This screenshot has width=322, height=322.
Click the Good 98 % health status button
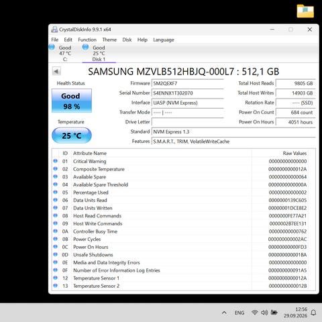(x=72, y=101)
